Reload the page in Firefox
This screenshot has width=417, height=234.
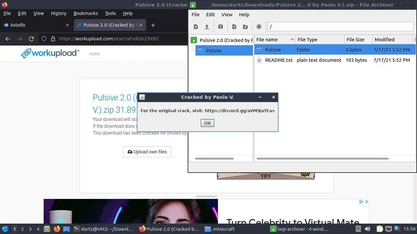(x=31, y=39)
